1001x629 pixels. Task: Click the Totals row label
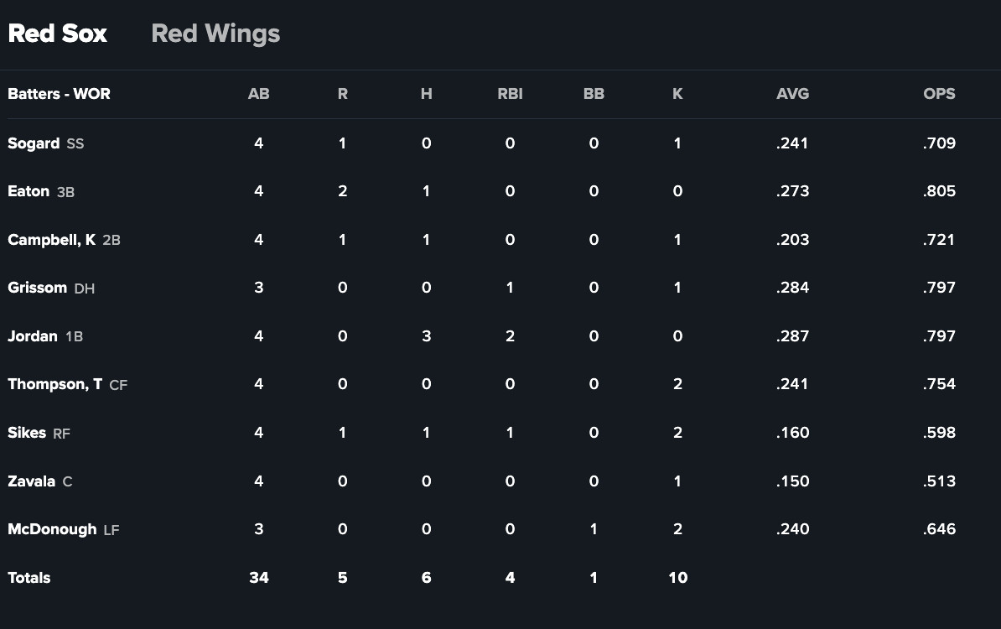[x=29, y=578]
